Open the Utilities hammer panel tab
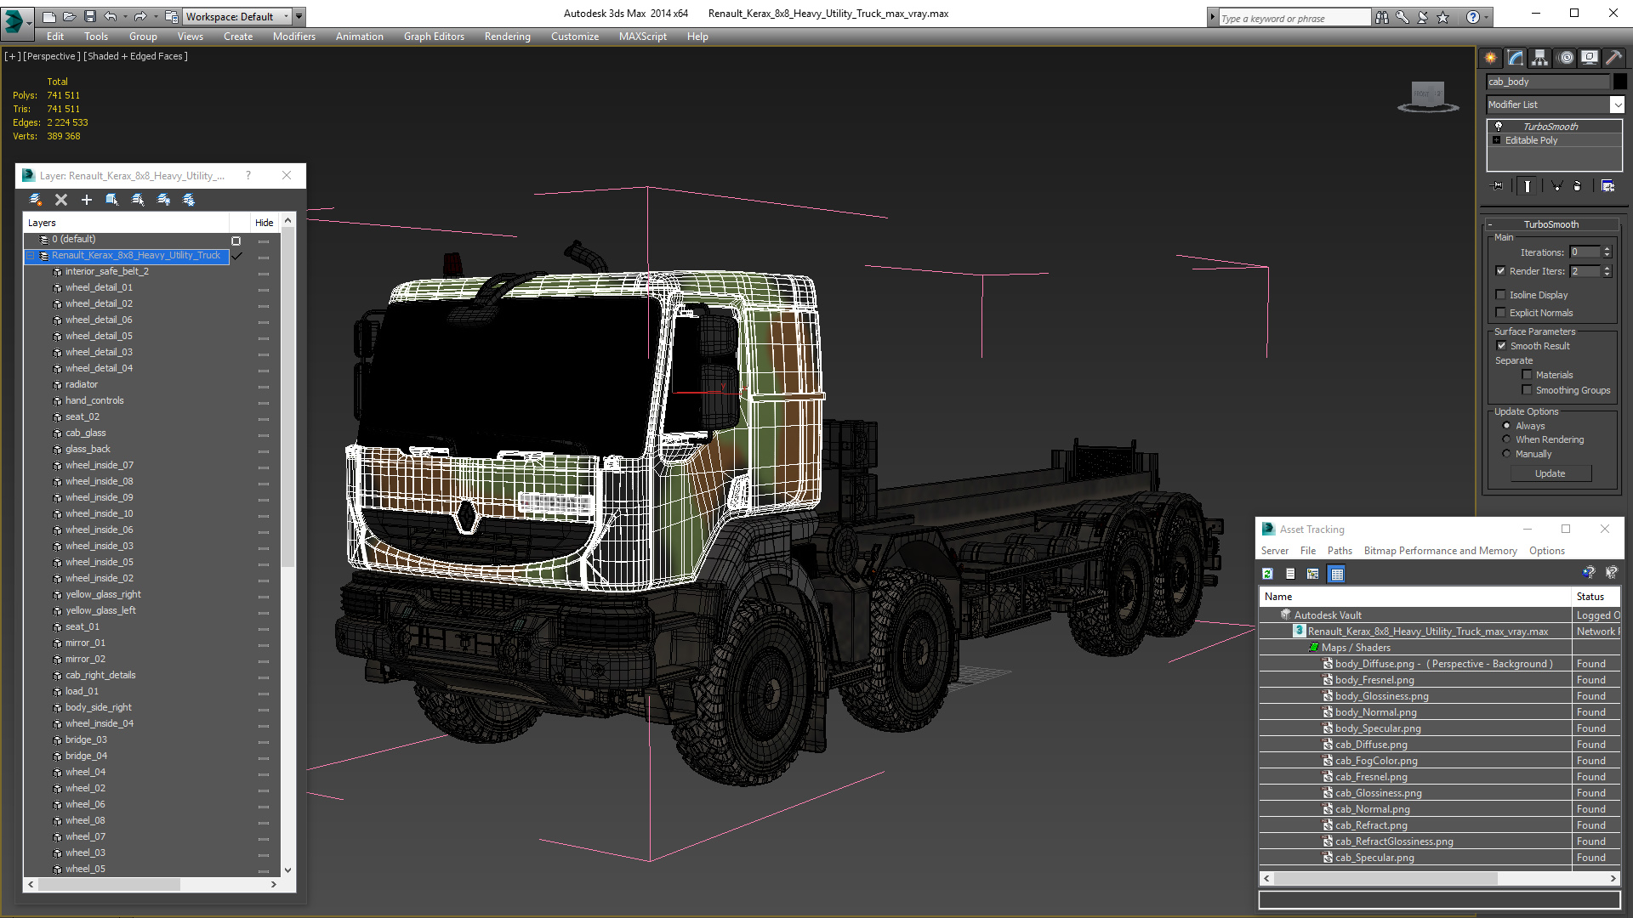 pyautogui.click(x=1613, y=58)
